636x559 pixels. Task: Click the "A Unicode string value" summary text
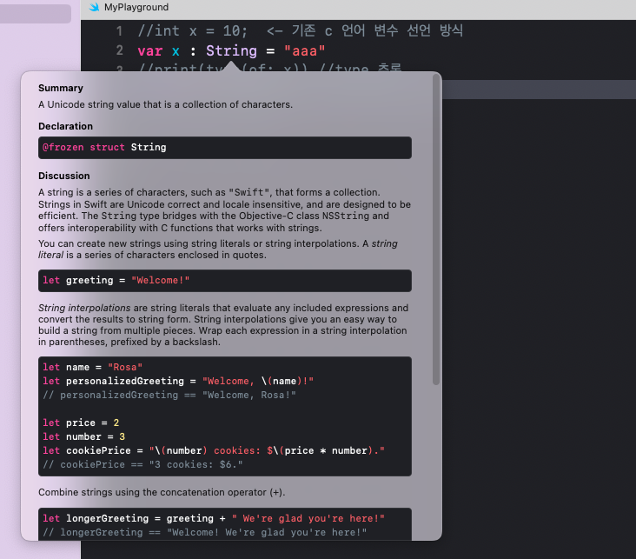[165, 104]
